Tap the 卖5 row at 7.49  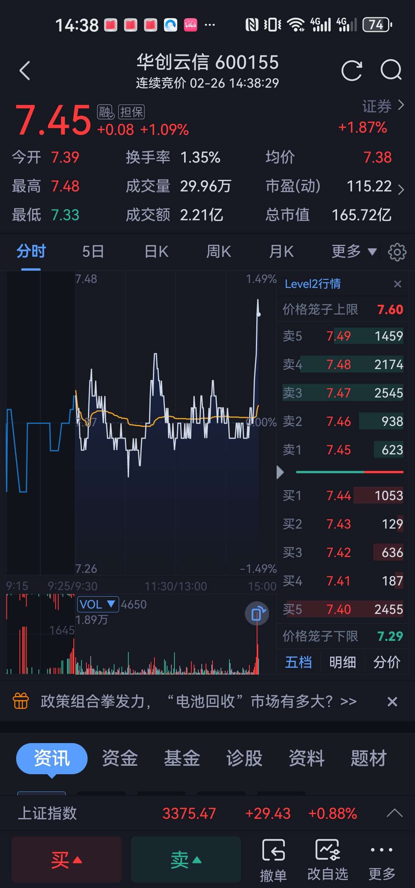343,336
